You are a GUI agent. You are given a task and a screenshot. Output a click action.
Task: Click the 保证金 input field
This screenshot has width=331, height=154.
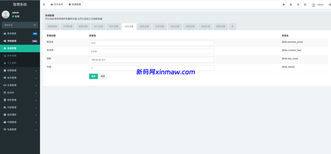tap(152, 43)
